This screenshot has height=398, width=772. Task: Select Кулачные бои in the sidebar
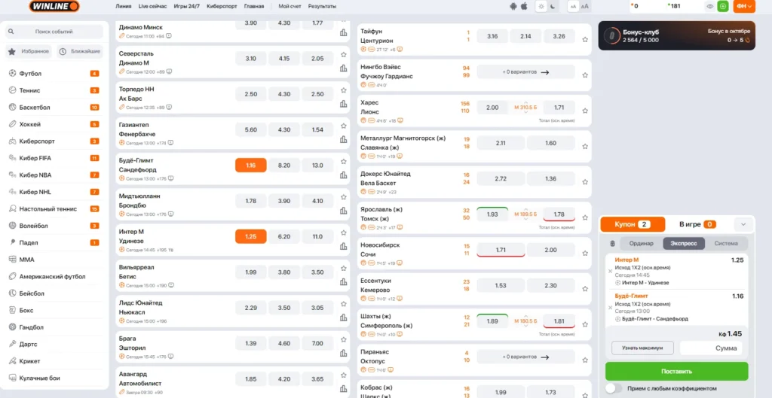click(x=54, y=378)
